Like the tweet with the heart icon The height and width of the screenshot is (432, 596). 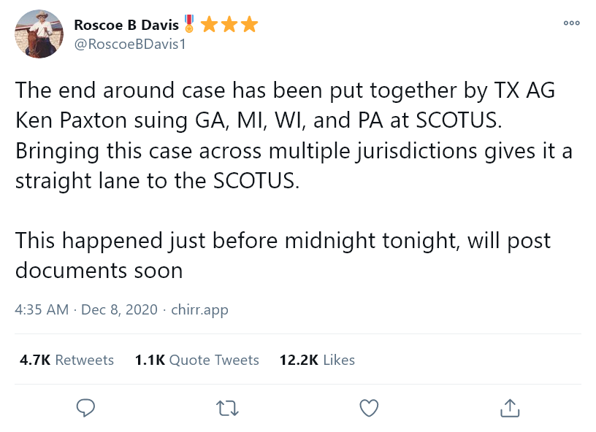point(370,407)
